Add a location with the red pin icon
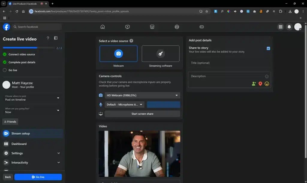The width and height of the screenshot is (307, 183). point(260,84)
